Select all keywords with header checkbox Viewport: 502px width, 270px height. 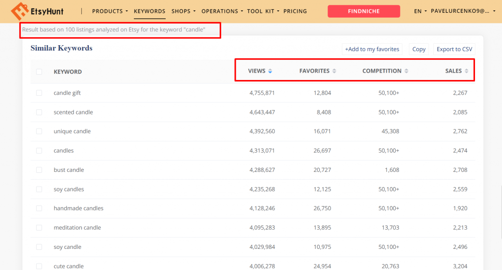tap(39, 72)
